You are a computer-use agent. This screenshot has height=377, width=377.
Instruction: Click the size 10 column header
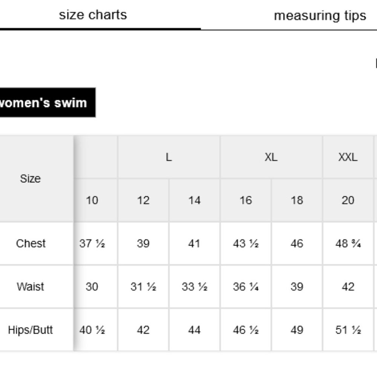[x=92, y=200]
